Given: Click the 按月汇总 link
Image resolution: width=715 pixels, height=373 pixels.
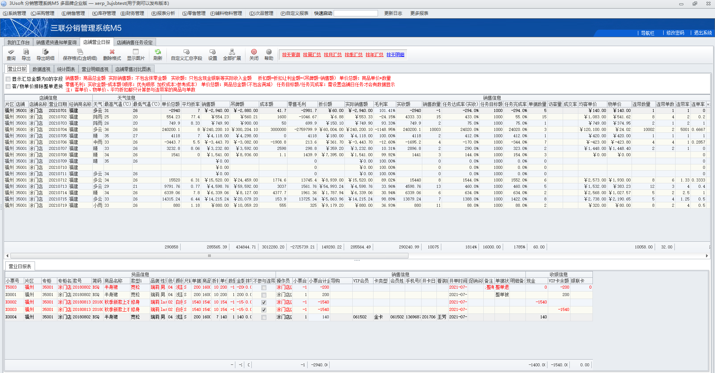Looking at the screenshot, I should 333,55.
